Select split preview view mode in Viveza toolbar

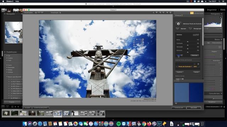pyautogui.click(x=39, y=13)
